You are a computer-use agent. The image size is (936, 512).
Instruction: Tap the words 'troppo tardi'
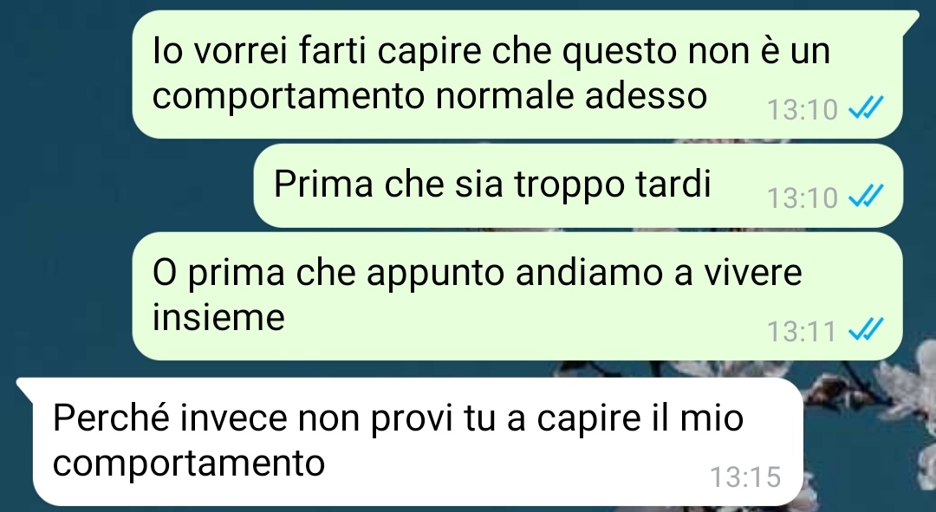pos(613,185)
